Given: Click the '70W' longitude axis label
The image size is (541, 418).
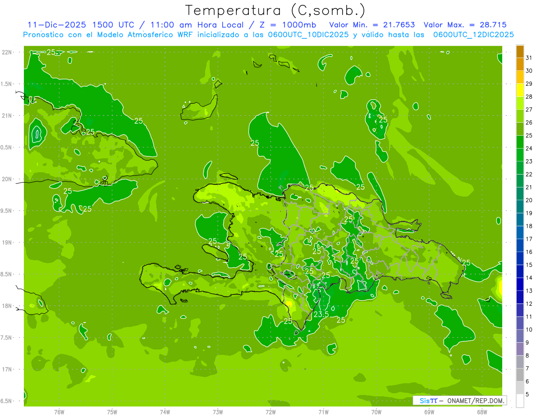Looking at the screenshot, I should tap(376, 412).
